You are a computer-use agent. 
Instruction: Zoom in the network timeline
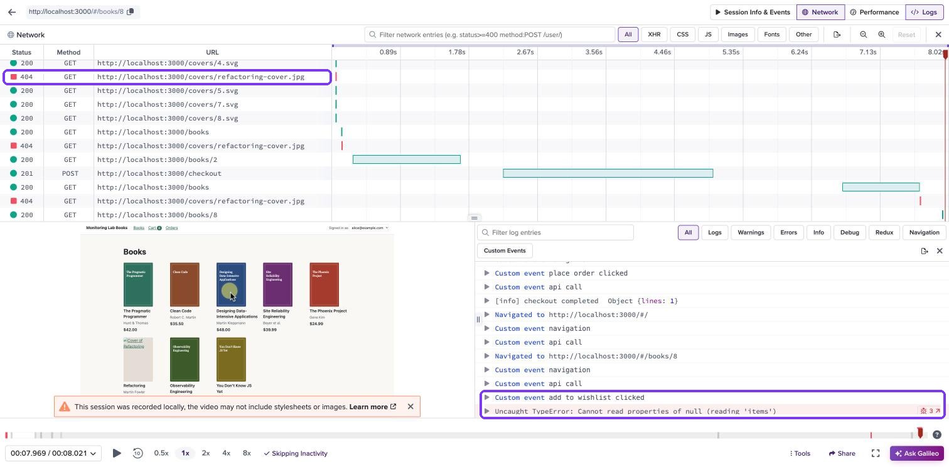coord(882,35)
